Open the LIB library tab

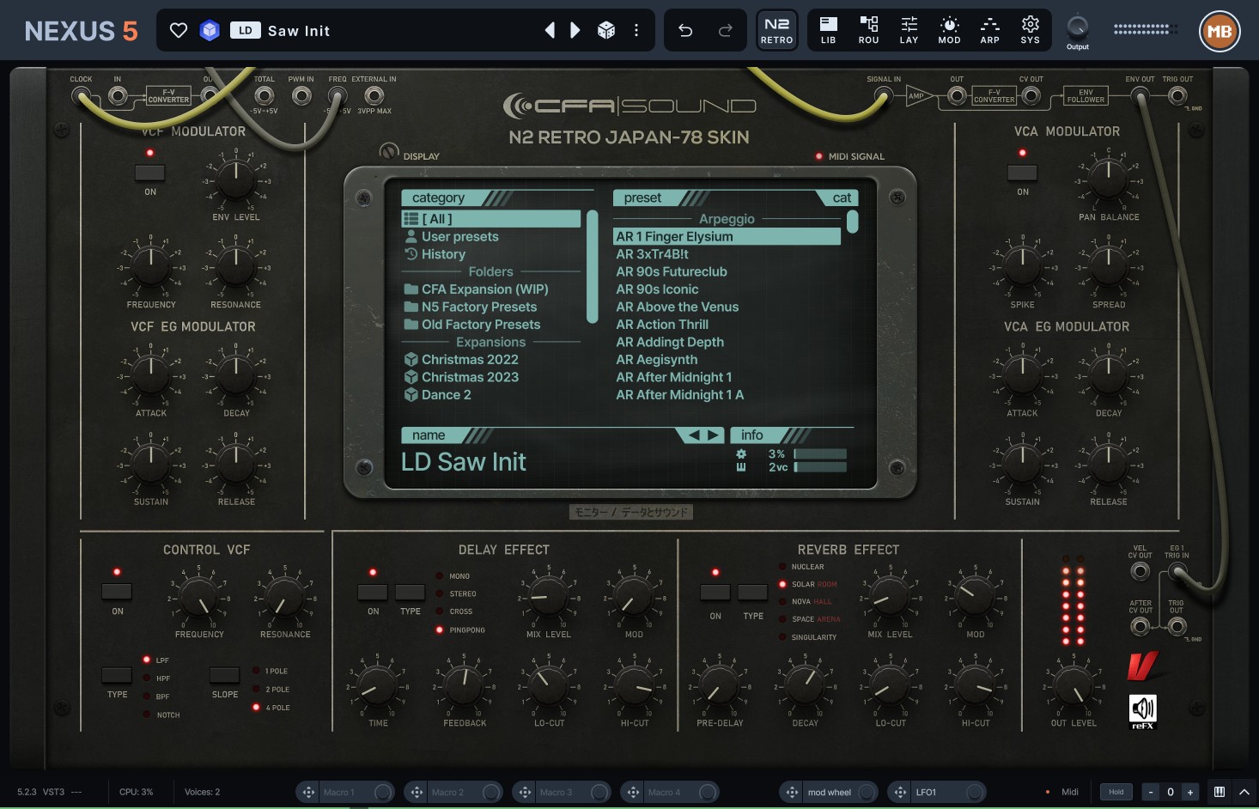click(828, 30)
